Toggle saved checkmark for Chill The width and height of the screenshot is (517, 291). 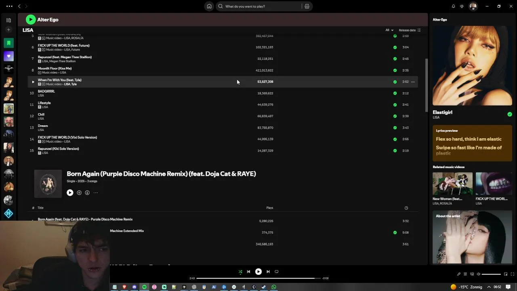click(395, 116)
